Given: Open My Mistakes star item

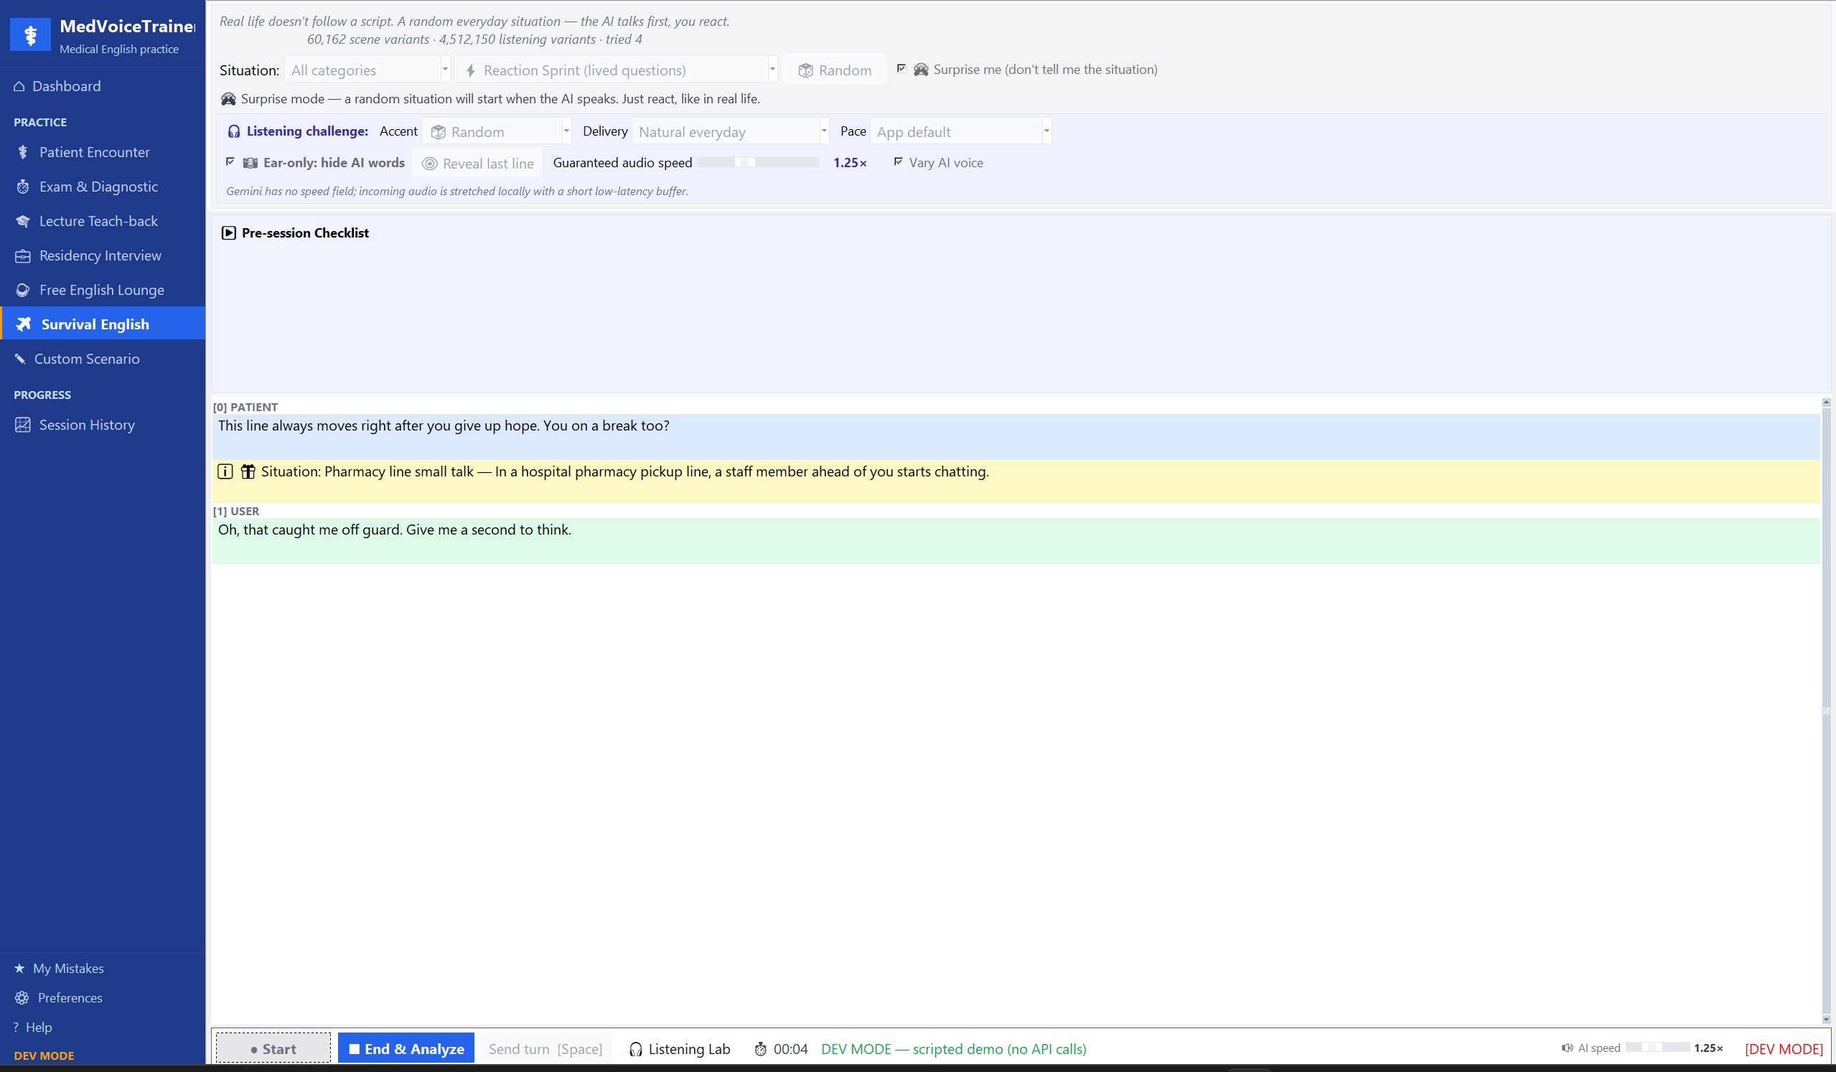Looking at the screenshot, I should pyautogui.click(x=103, y=968).
